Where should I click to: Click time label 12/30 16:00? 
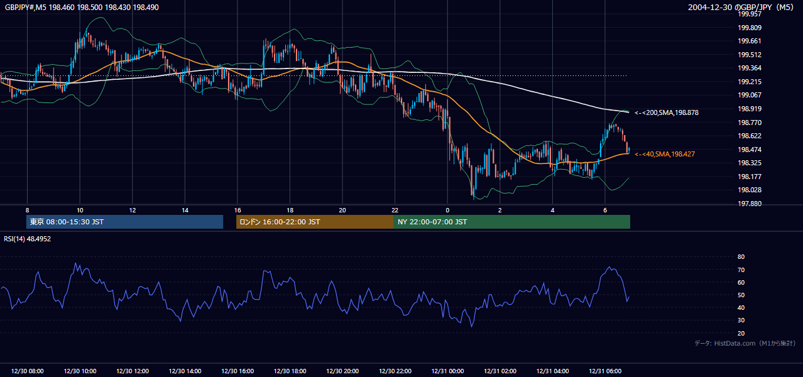(x=238, y=371)
